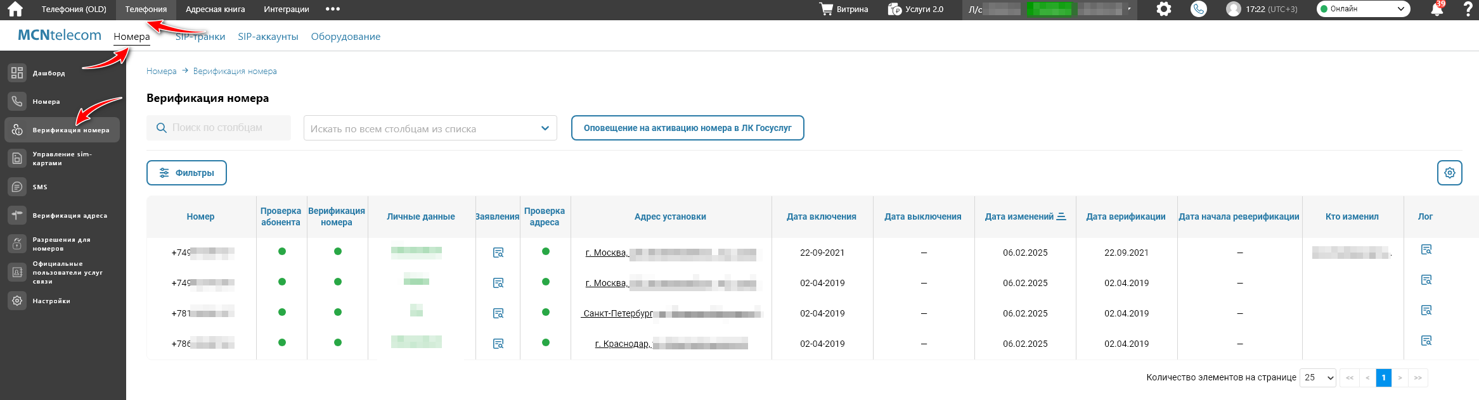1479x400 pixels.
Task: Switch to SIP-аккаунты tab
Action: [268, 37]
